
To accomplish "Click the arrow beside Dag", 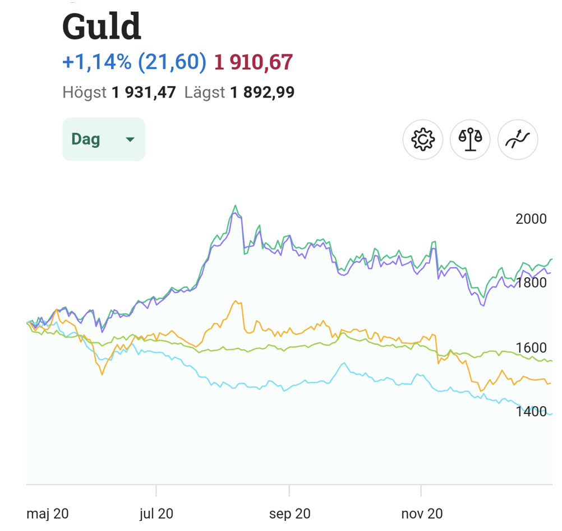I will pyautogui.click(x=130, y=139).
